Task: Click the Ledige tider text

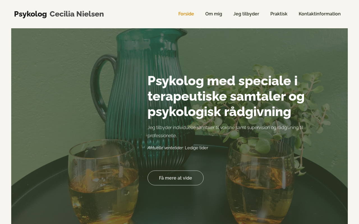Action: (196, 148)
